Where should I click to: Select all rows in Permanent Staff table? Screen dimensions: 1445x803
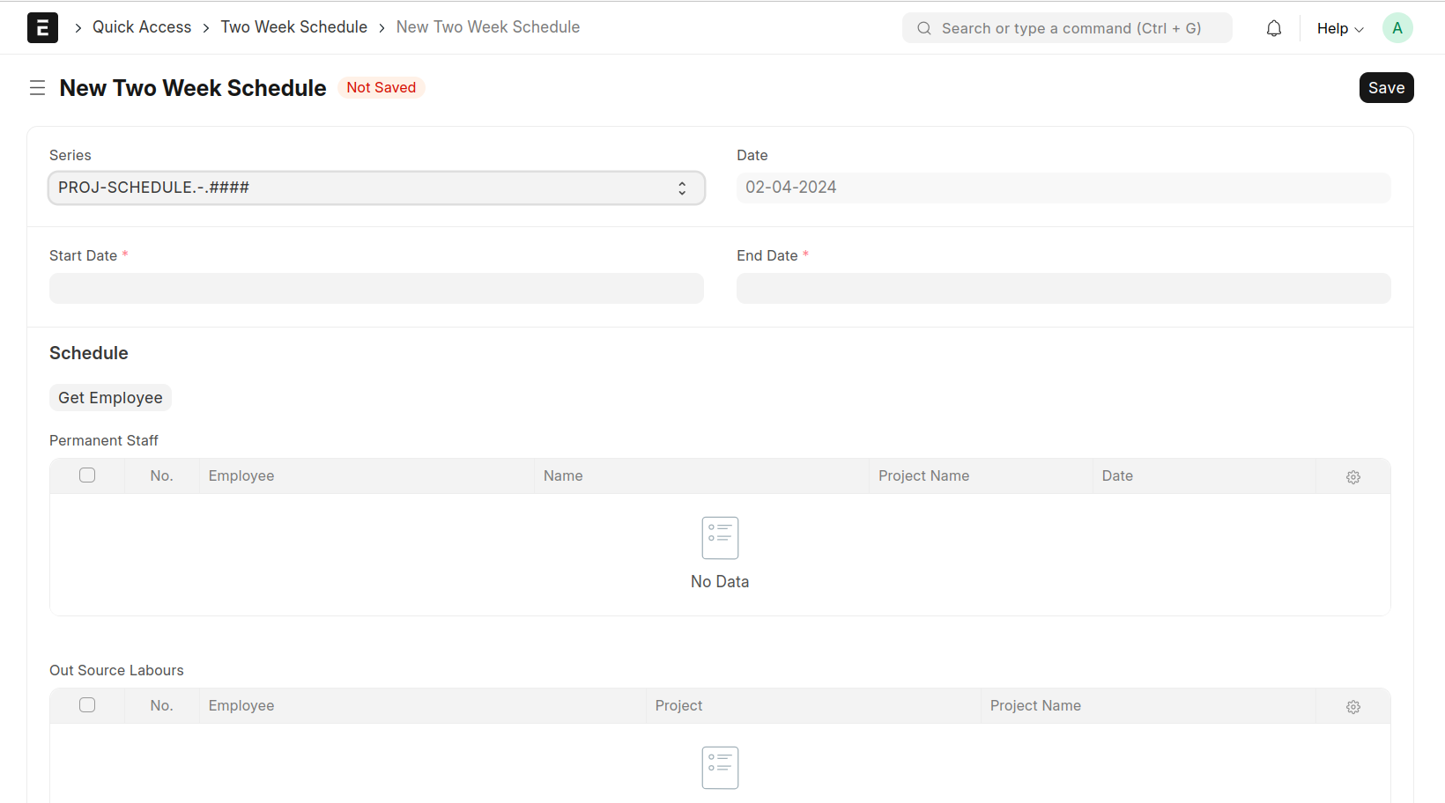pyautogui.click(x=87, y=475)
